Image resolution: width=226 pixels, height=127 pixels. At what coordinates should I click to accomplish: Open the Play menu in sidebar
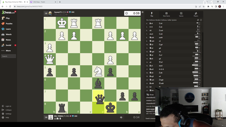(x=6, y=18)
